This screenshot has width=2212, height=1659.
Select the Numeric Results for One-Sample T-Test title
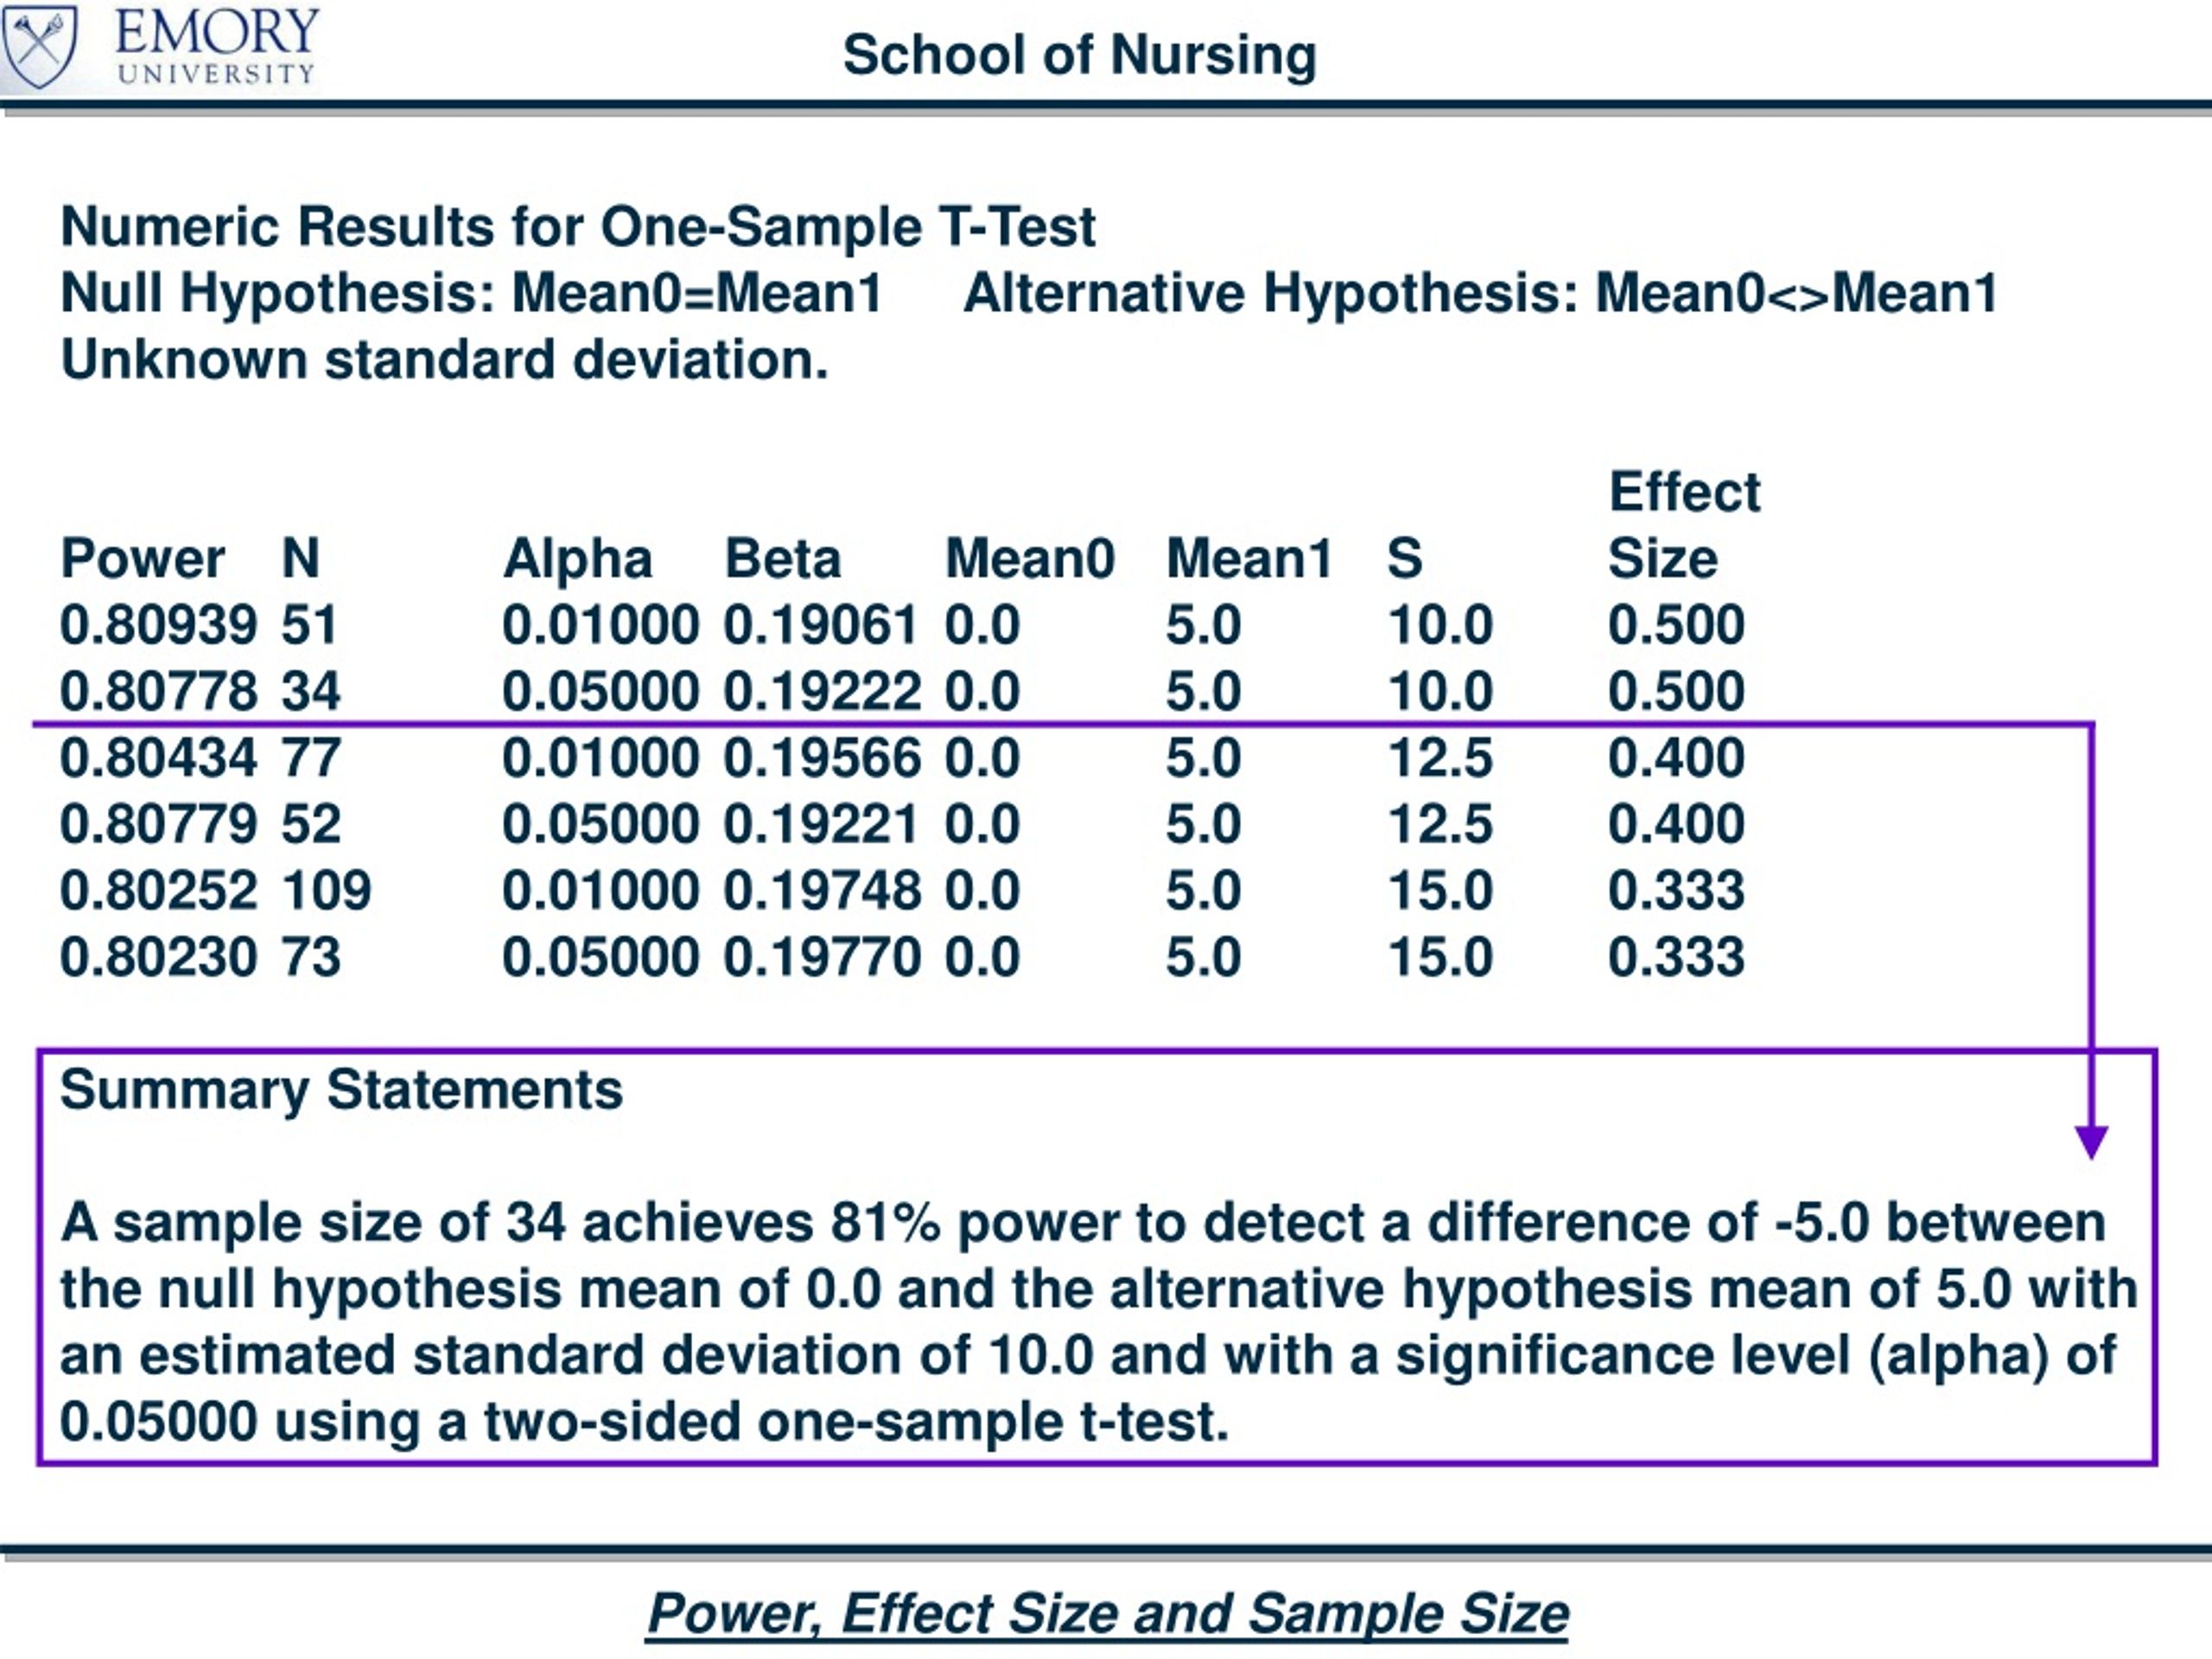pyautogui.click(x=578, y=226)
